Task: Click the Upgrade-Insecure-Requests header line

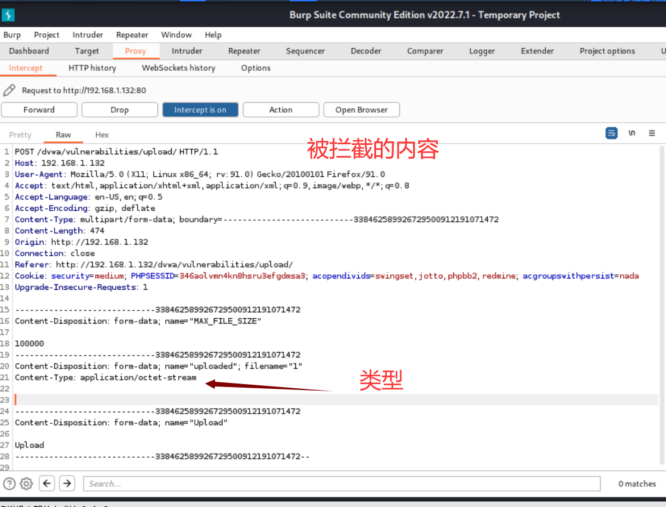Action: click(x=81, y=287)
